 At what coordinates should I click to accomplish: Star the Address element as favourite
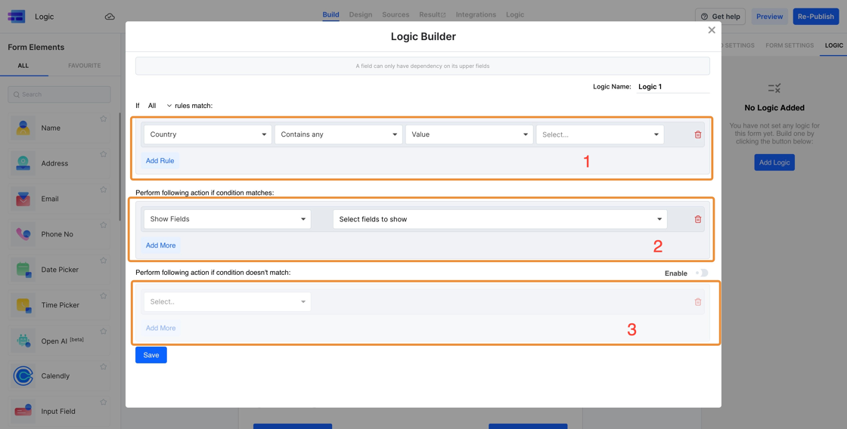pyautogui.click(x=104, y=154)
